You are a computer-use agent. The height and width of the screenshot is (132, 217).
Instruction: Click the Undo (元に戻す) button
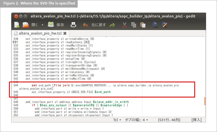pyautogui.click(x=94, y=25)
